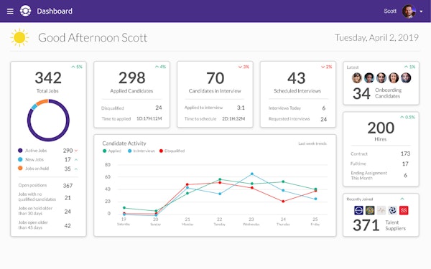Viewport: 431px width, 269px height.
Task: Open the hamburger navigation menu
Action: point(10,11)
